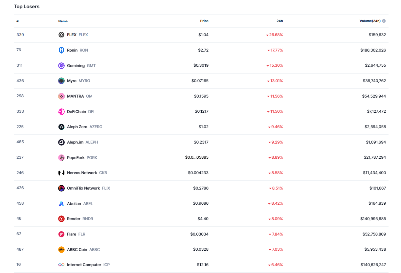Image resolution: width=401 pixels, height=273 pixels.
Task: Sort by 24h change column header
Action: click(x=279, y=21)
